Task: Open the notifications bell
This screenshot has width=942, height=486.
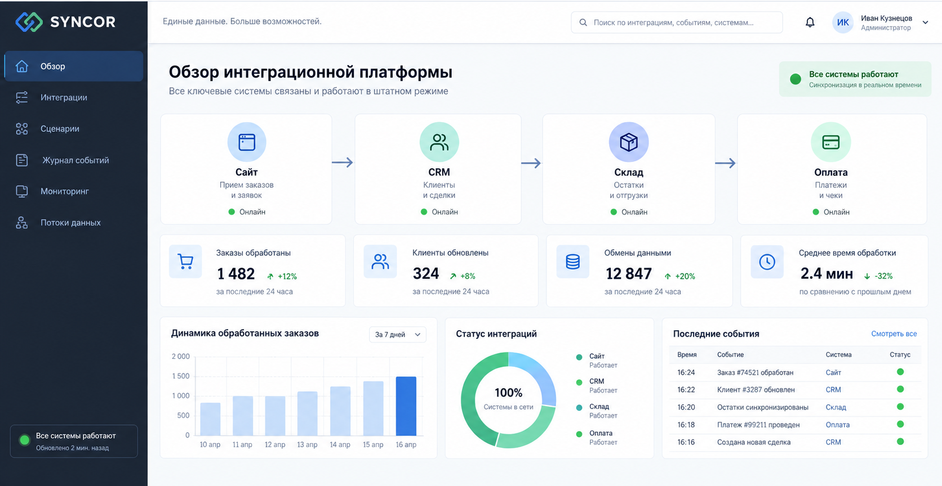Action: tap(810, 22)
